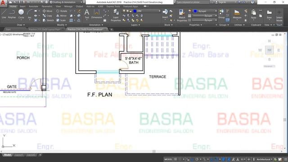288x162 pixels.
Task: Switch to the Insert ribbon tab
Action: 22,6
